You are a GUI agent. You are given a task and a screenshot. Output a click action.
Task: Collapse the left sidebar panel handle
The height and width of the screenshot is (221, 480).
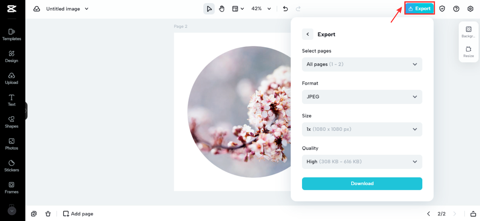(26, 111)
